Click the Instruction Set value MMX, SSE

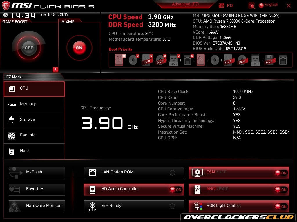click(261, 132)
